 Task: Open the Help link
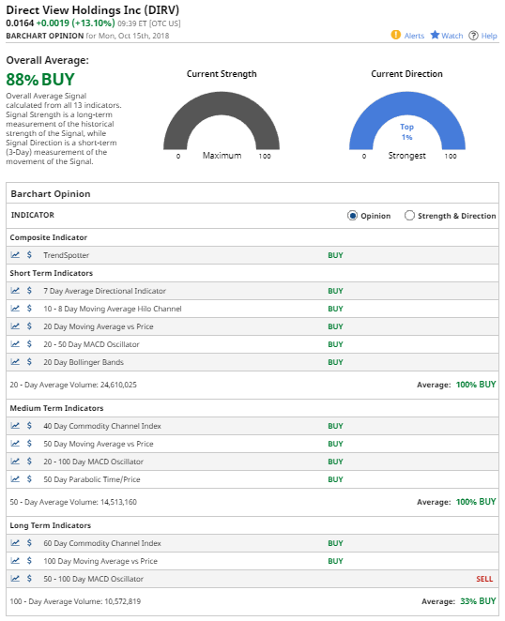click(489, 36)
